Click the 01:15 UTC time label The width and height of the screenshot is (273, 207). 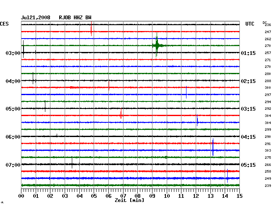pyautogui.click(x=248, y=53)
